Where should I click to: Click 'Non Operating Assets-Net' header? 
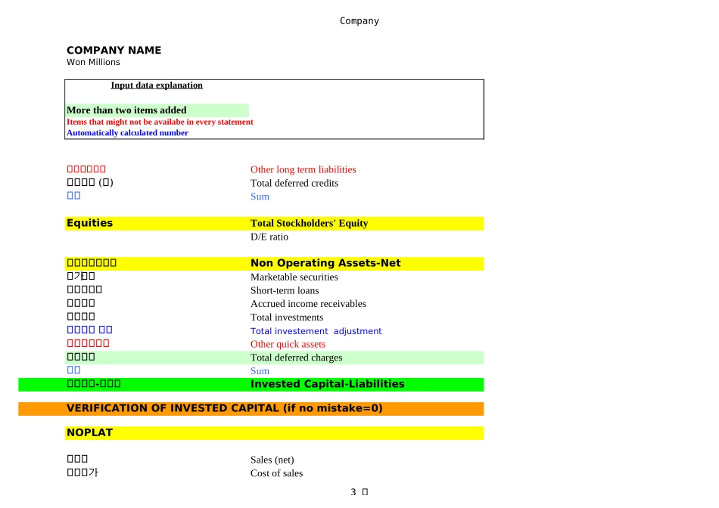325,263
